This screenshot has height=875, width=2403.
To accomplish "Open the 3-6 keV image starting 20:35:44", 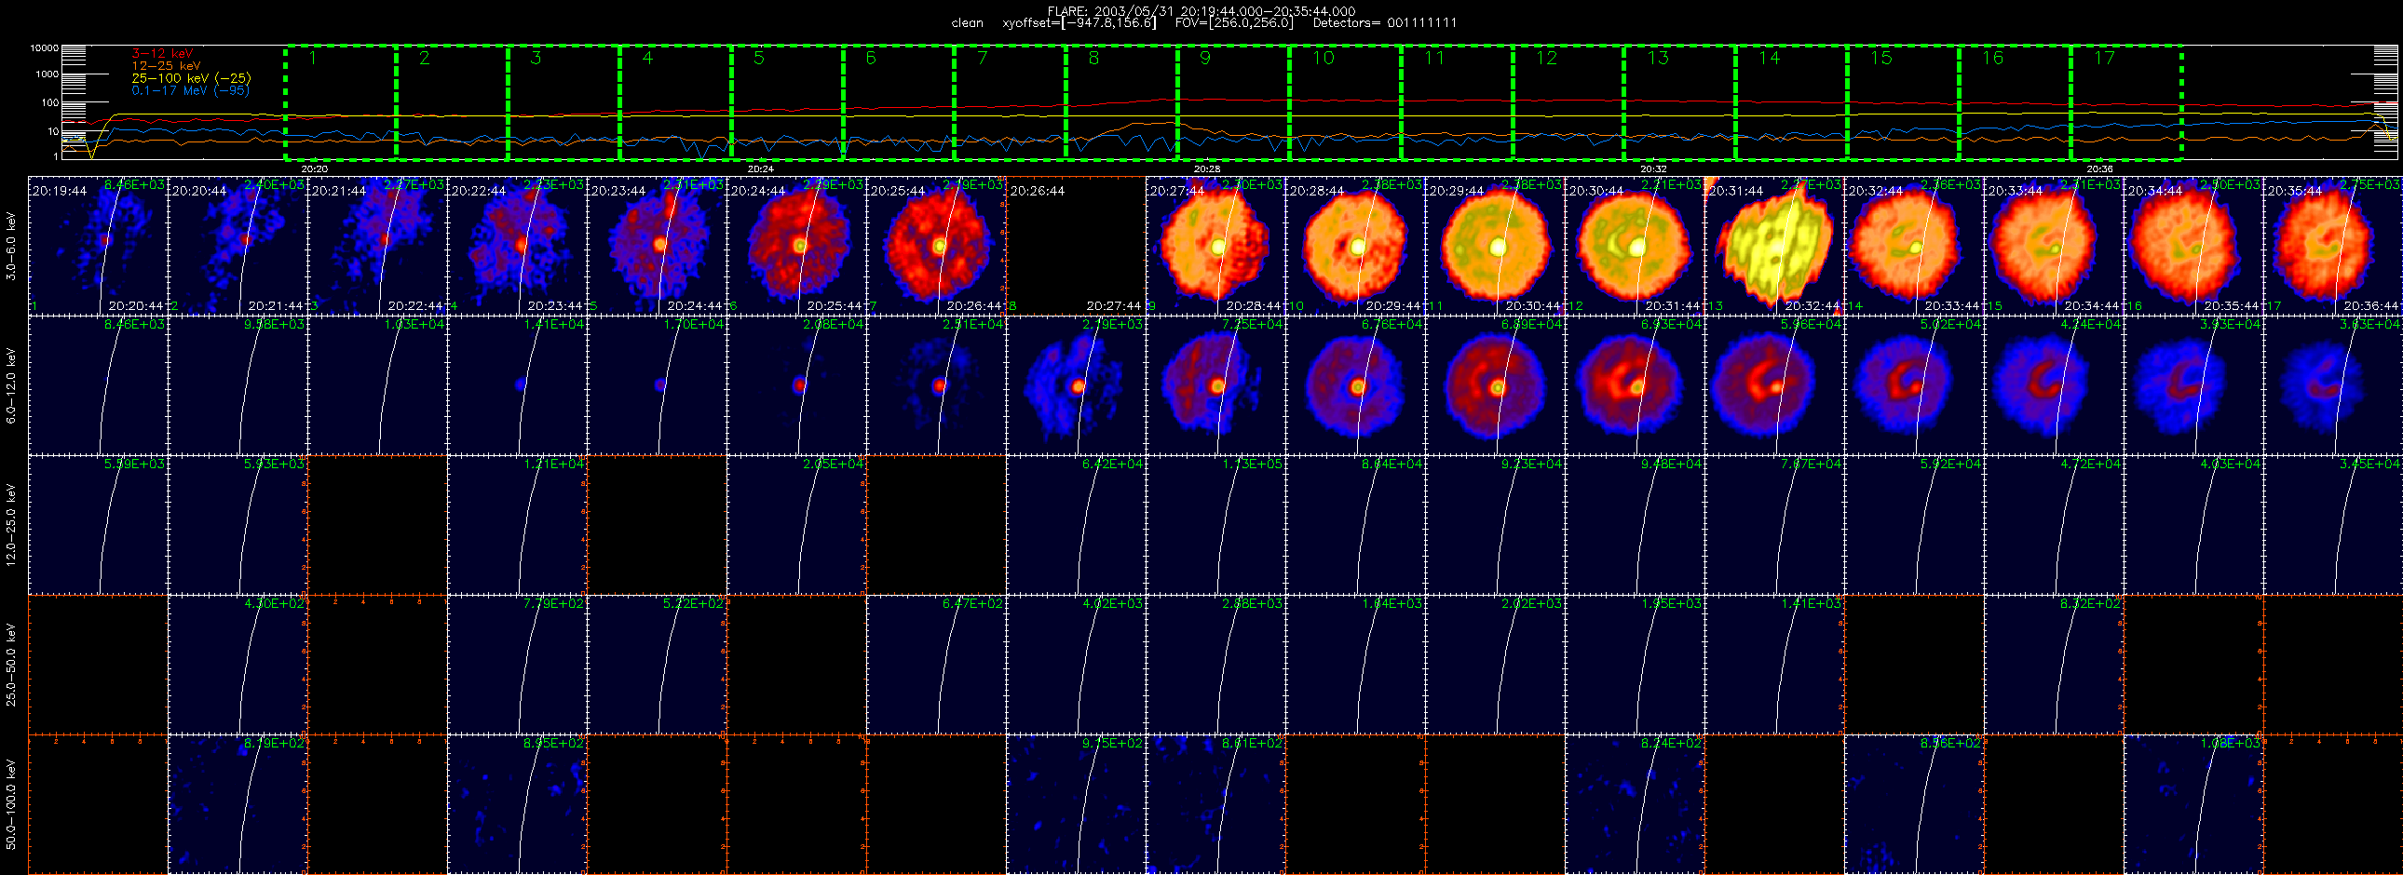I will [2333, 246].
